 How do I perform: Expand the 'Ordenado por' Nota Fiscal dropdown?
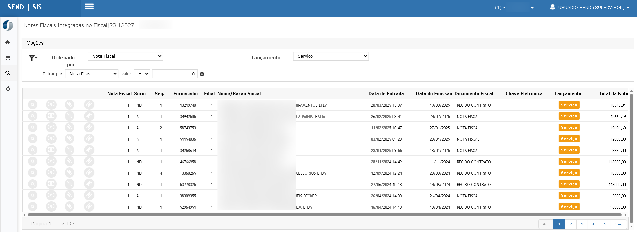[x=125, y=56]
